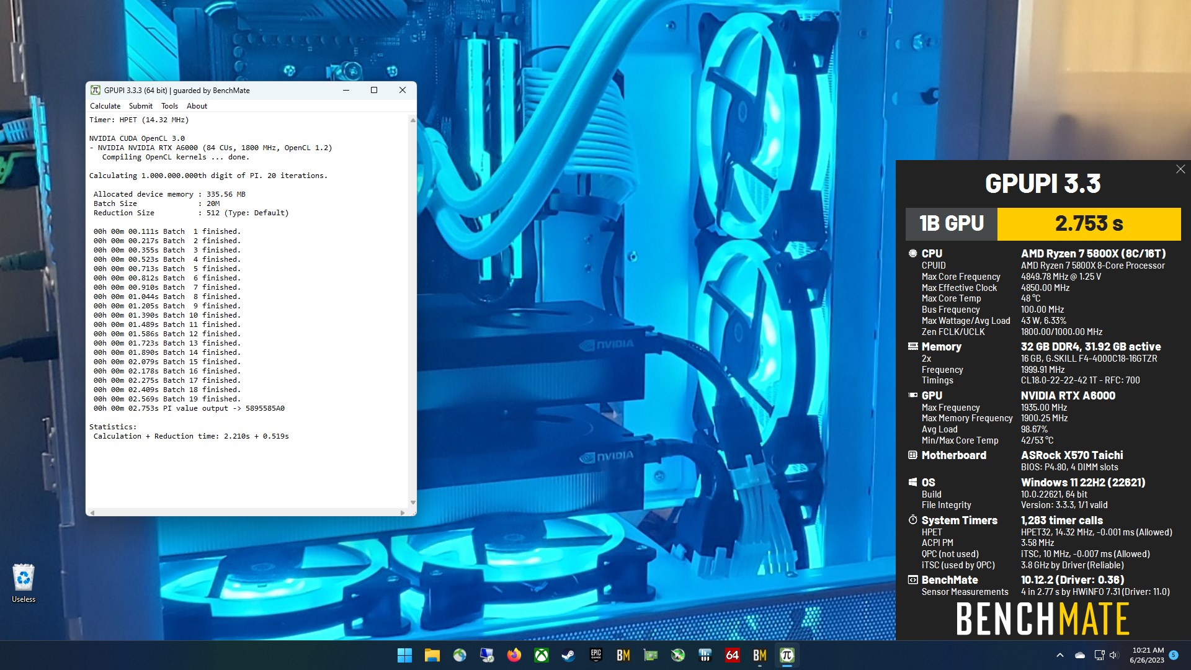The image size is (1191, 670).
Task: Open the Windows Start menu
Action: click(404, 655)
